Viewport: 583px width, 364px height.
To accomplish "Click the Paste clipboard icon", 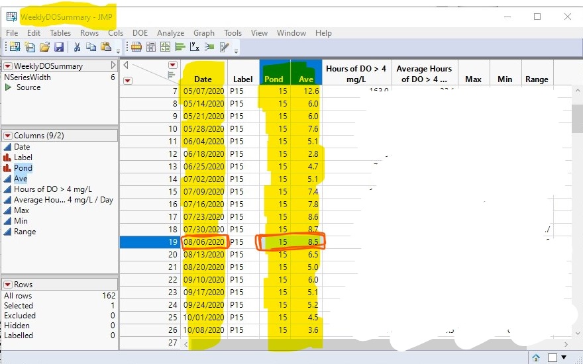I will [105, 47].
